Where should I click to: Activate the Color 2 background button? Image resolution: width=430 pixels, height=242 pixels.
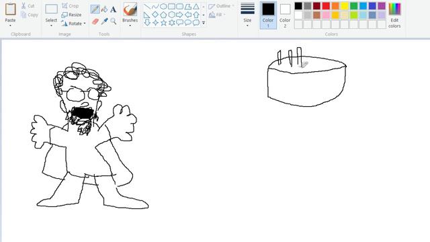tap(285, 15)
